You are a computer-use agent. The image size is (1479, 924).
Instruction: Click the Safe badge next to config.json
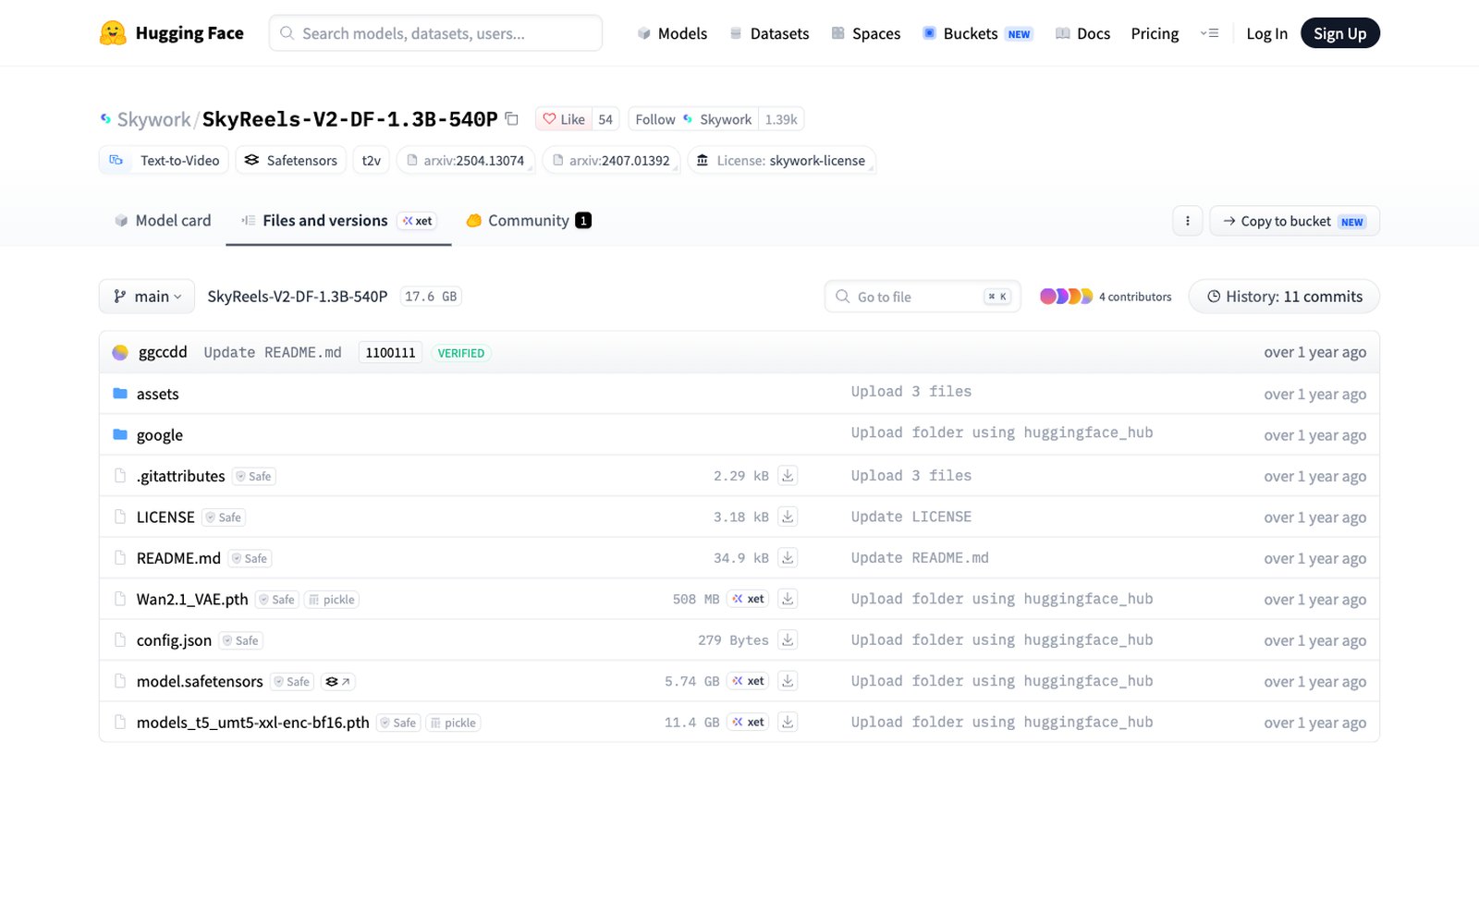tap(241, 640)
